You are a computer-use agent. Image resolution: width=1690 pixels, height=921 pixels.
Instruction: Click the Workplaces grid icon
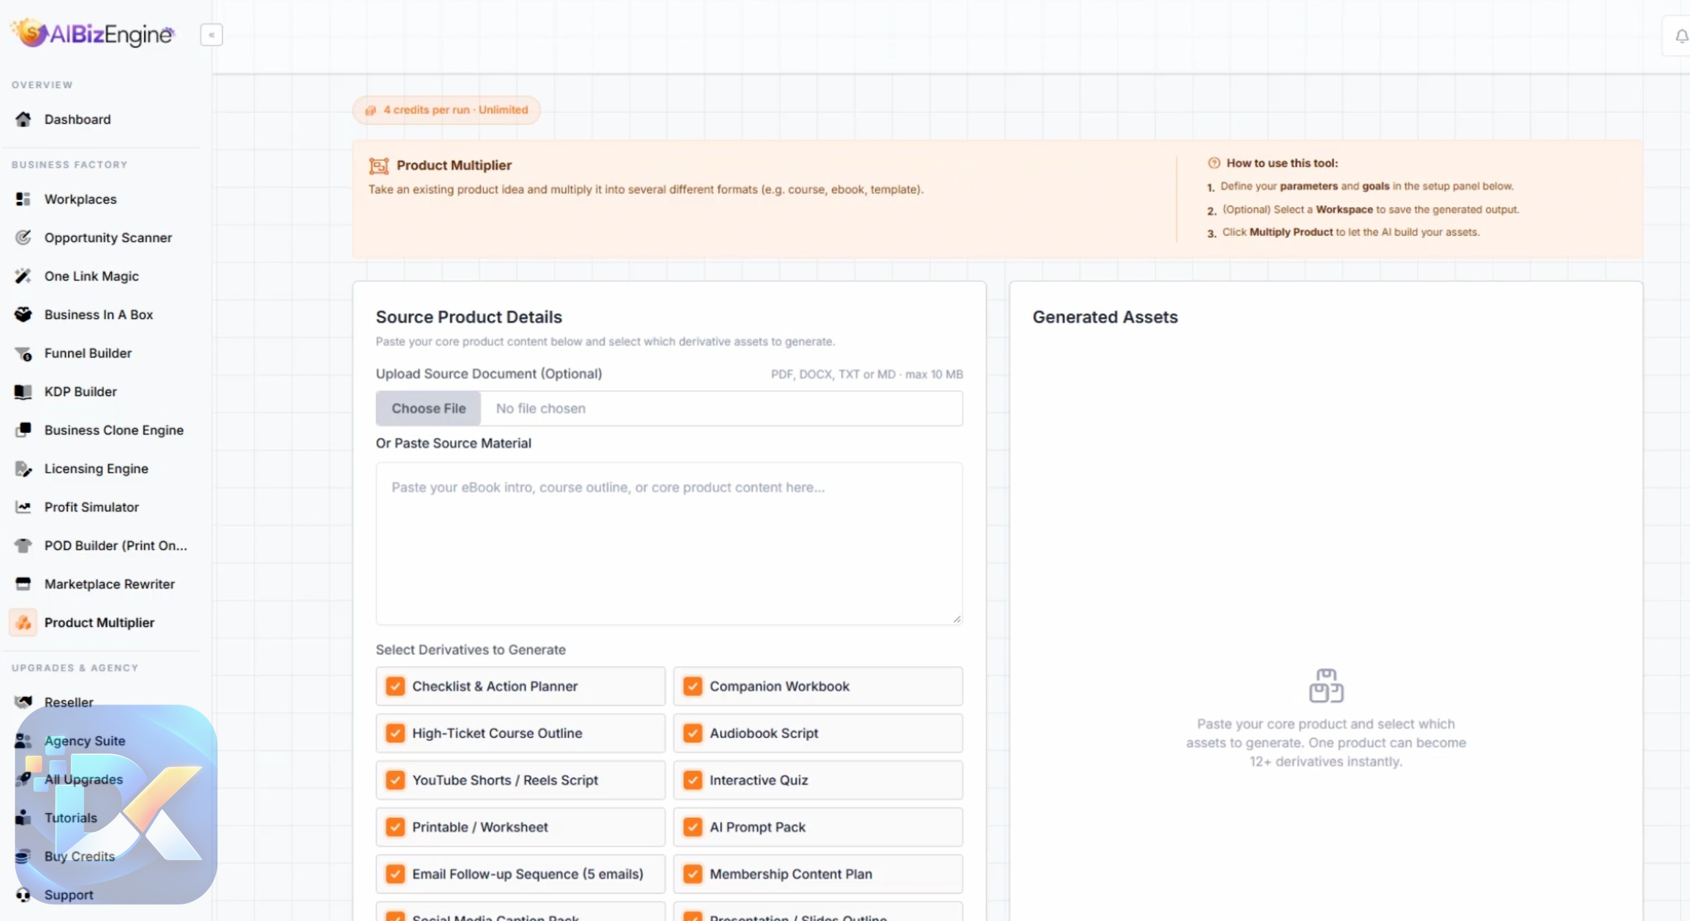coord(23,199)
